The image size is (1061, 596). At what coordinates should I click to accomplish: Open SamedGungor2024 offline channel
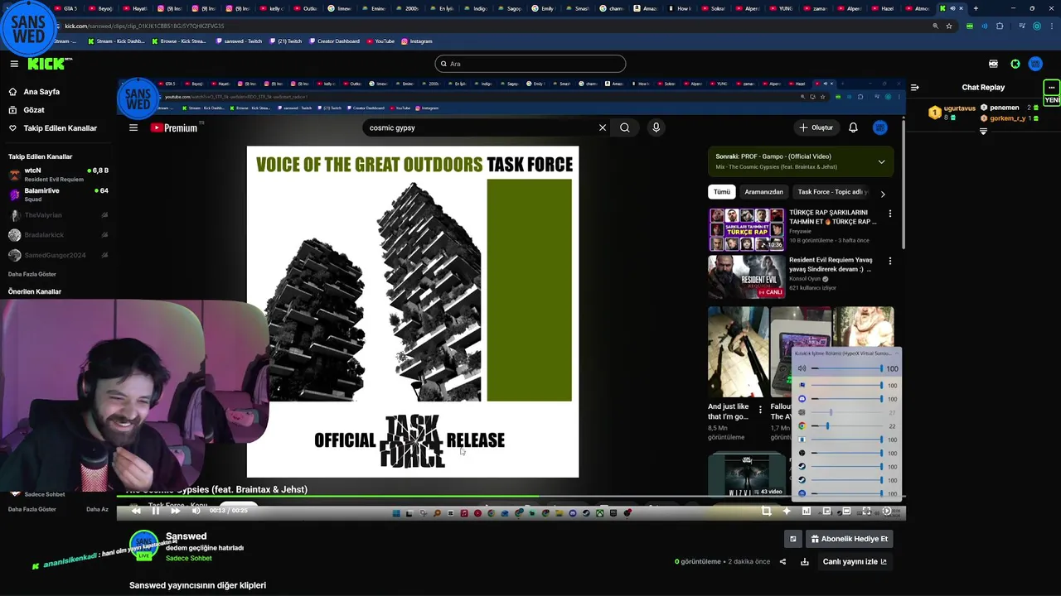coord(58,255)
